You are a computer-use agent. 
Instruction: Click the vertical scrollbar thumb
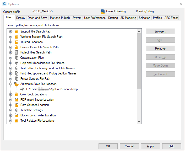point(139,61)
